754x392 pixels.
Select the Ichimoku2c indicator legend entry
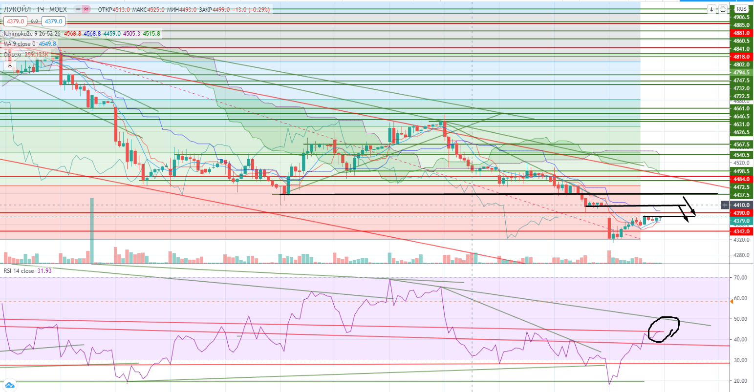21,34
